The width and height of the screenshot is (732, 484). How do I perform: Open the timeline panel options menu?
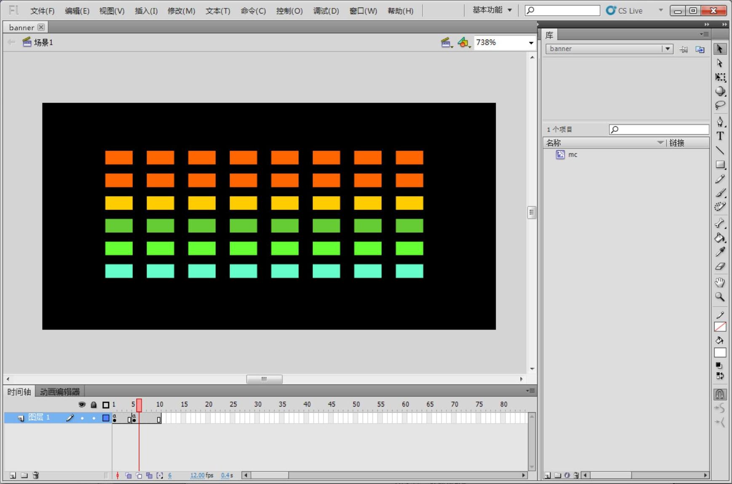(530, 391)
